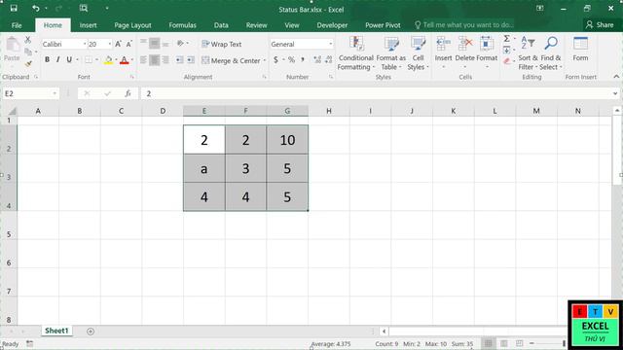Increase font size with larger A icon
Image resolution: width=623 pixels, height=350 pixels.
[x=118, y=44]
